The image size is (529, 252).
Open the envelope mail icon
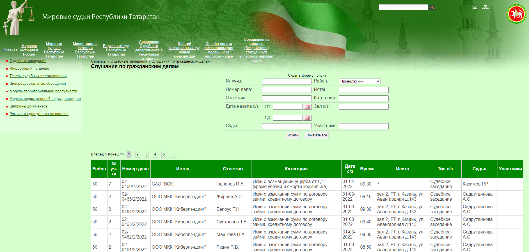coord(475,7)
